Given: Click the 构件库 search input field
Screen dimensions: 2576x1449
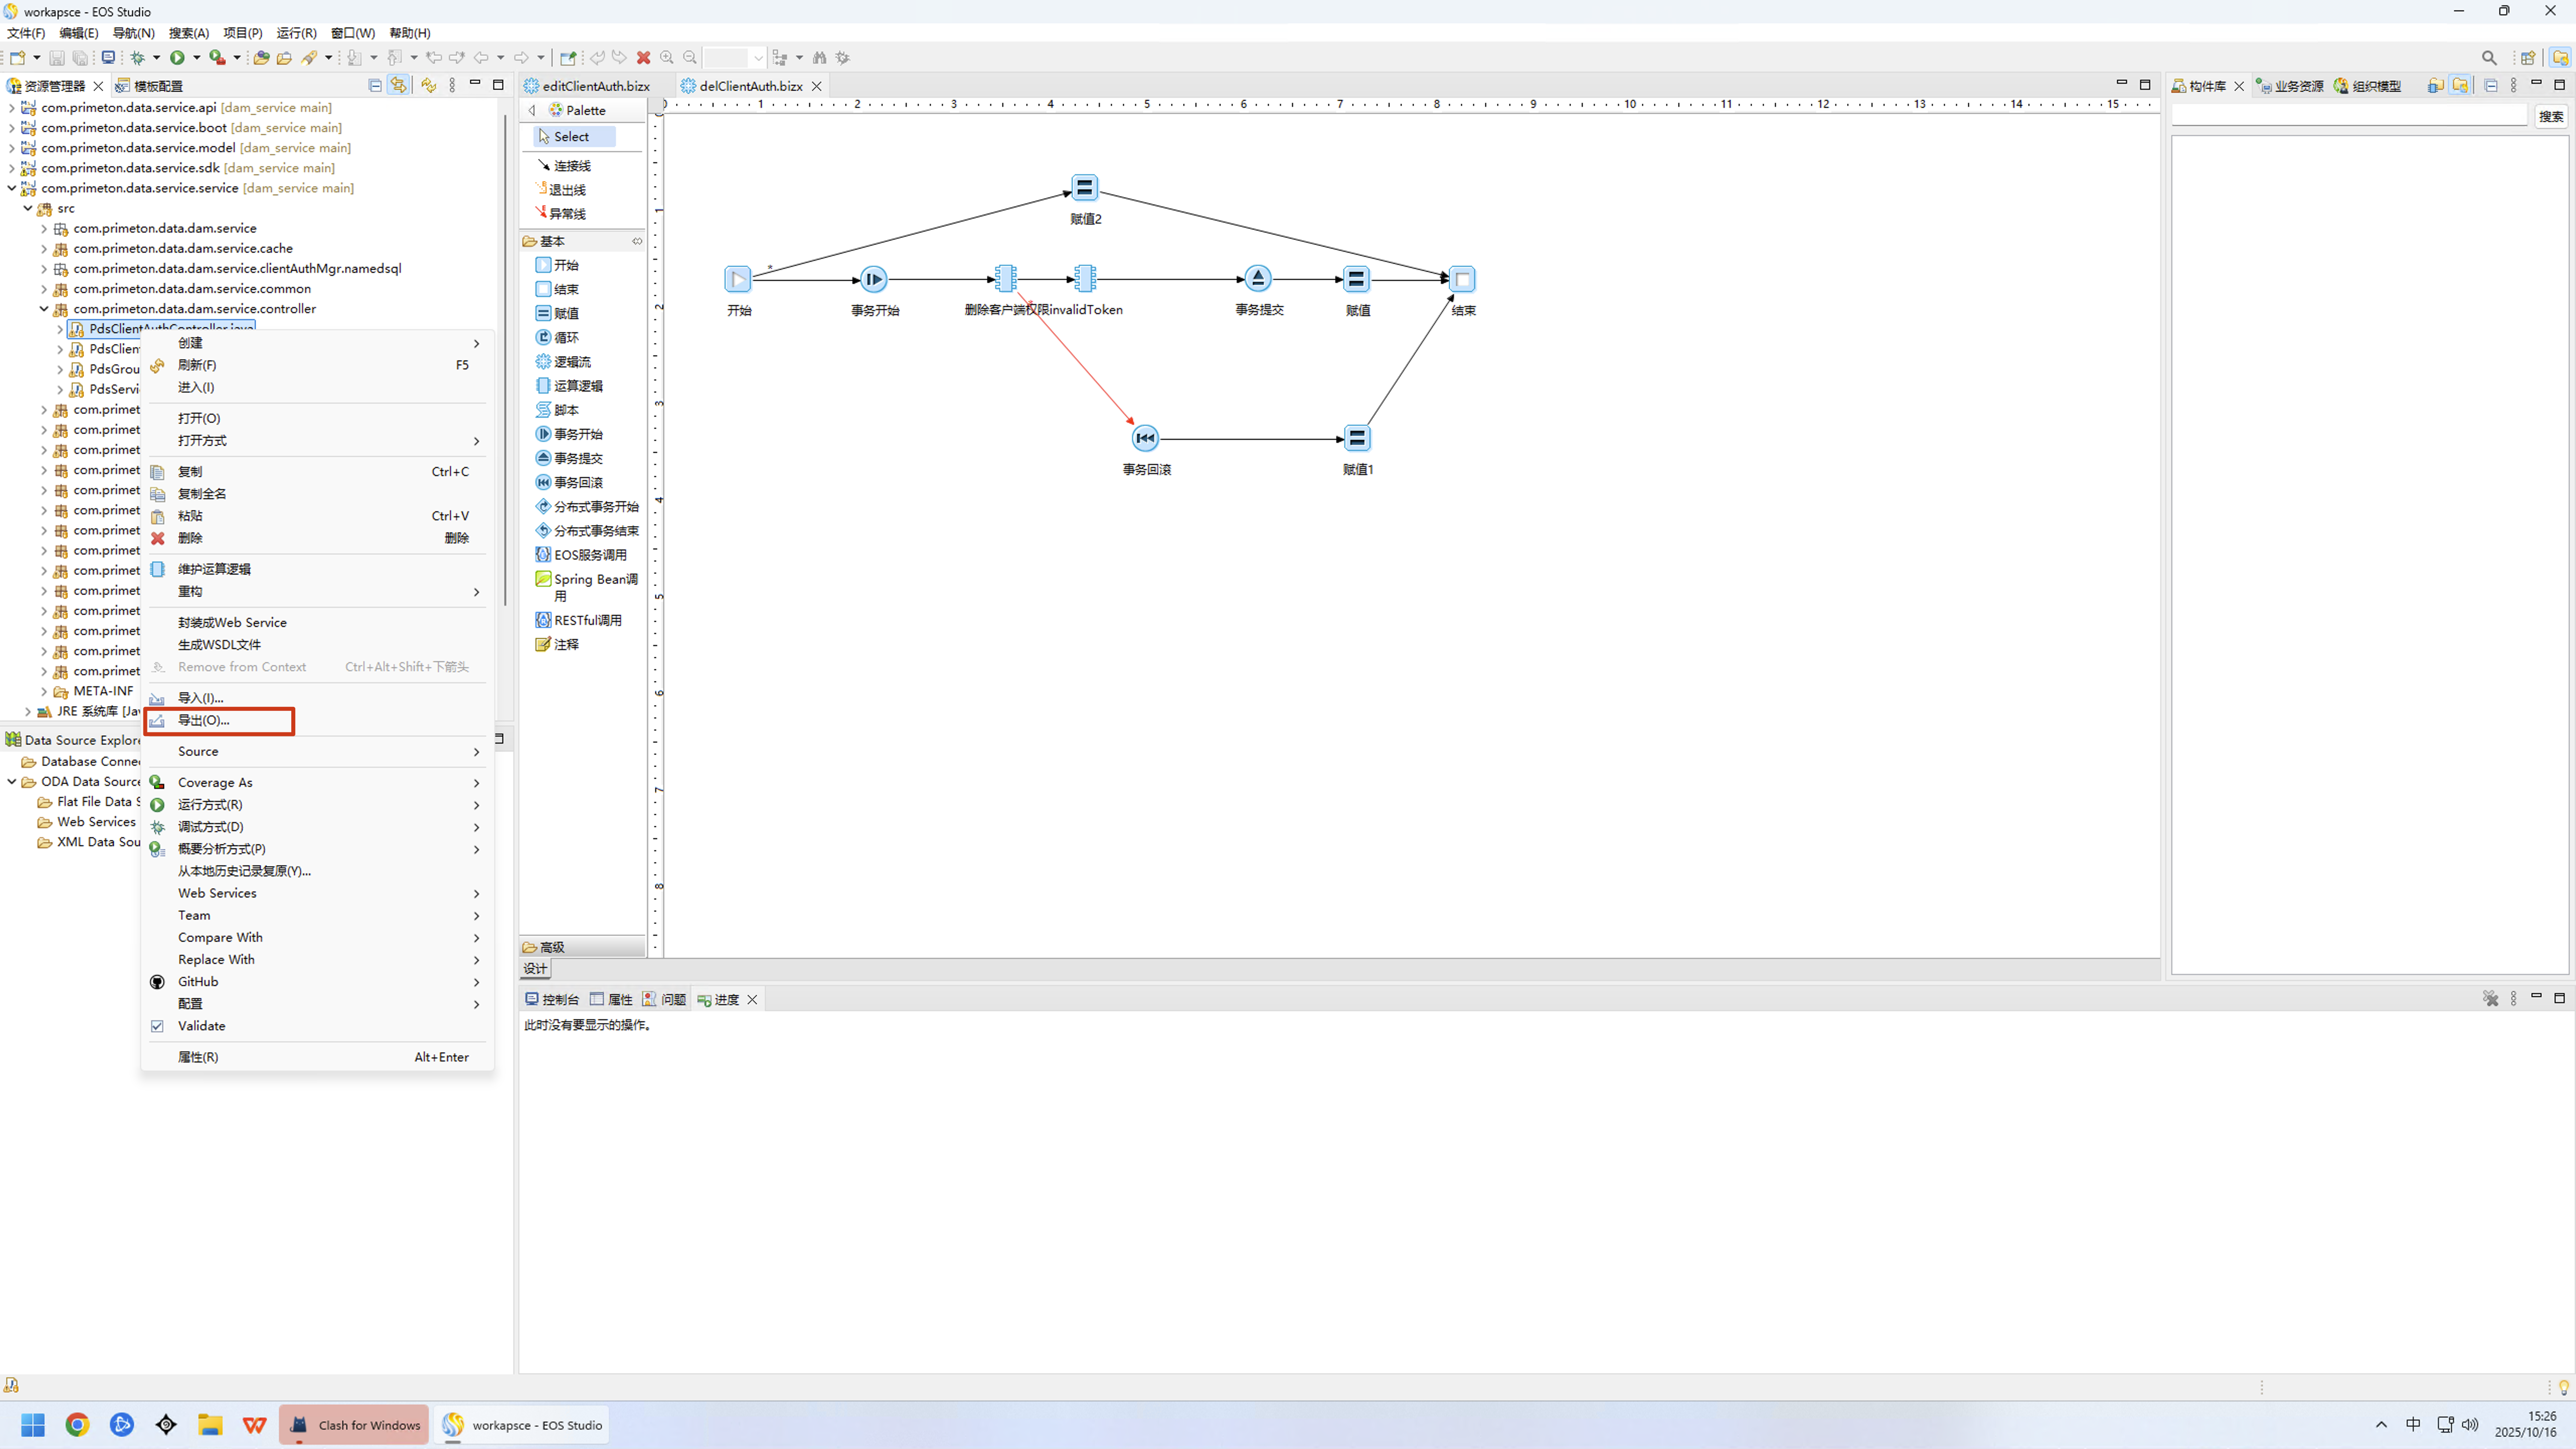Looking at the screenshot, I should (2348, 116).
